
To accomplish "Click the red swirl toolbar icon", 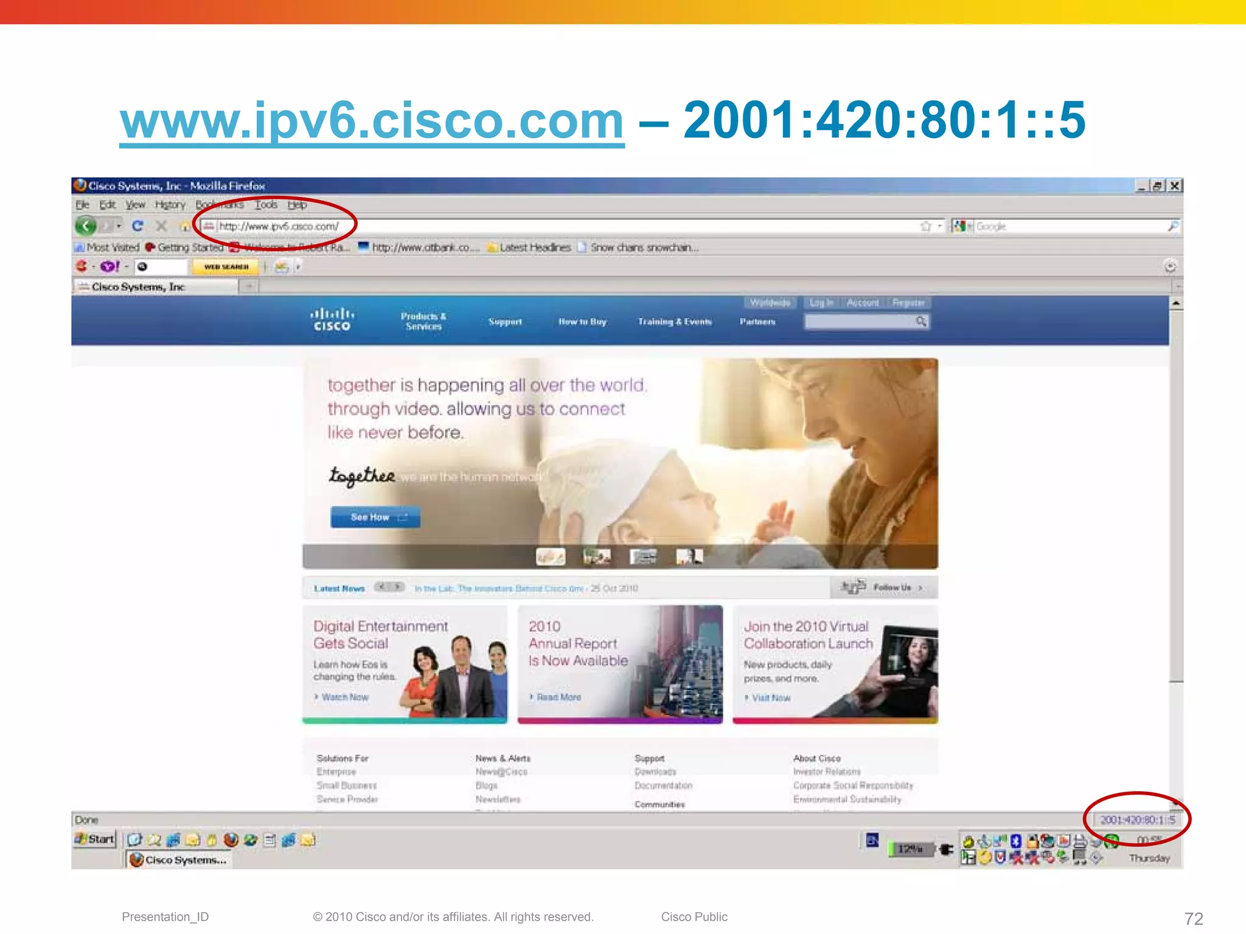I will (81, 266).
